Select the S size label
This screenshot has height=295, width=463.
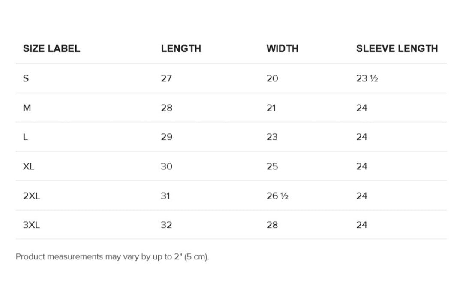(x=26, y=78)
